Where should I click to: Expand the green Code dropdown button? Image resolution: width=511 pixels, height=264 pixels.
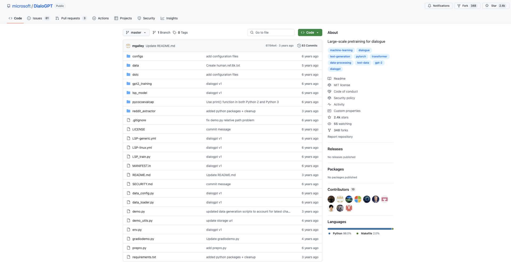(310, 32)
